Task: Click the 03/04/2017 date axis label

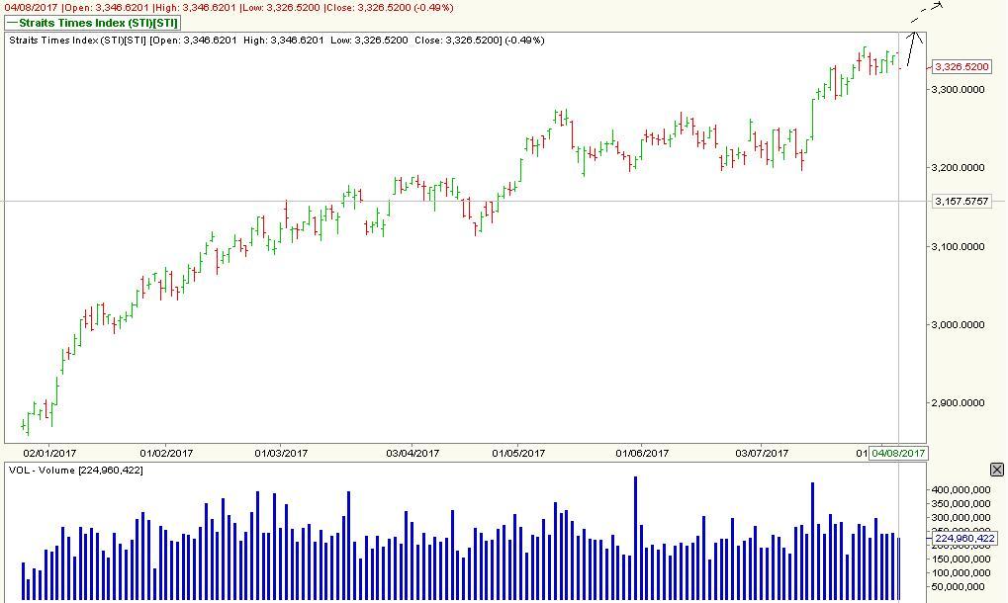Action: pos(412,453)
